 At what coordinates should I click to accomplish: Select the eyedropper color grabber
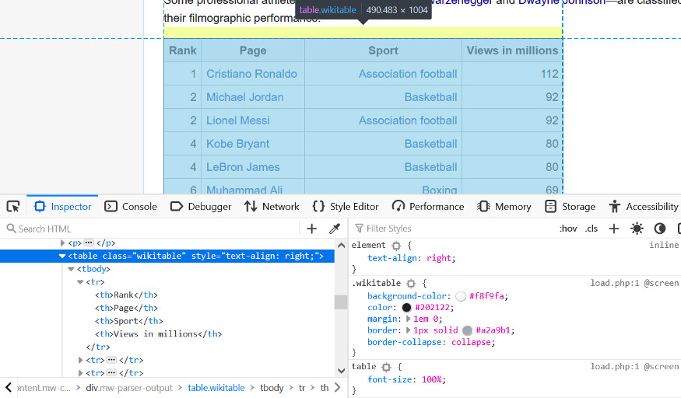335,229
